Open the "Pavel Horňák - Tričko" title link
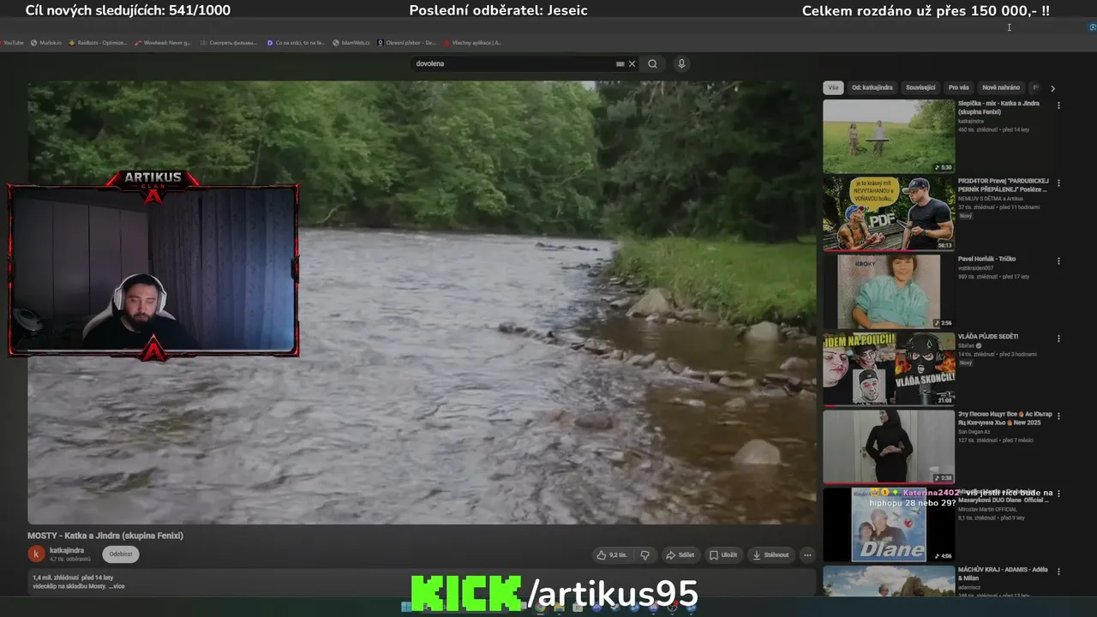 click(986, 259)
